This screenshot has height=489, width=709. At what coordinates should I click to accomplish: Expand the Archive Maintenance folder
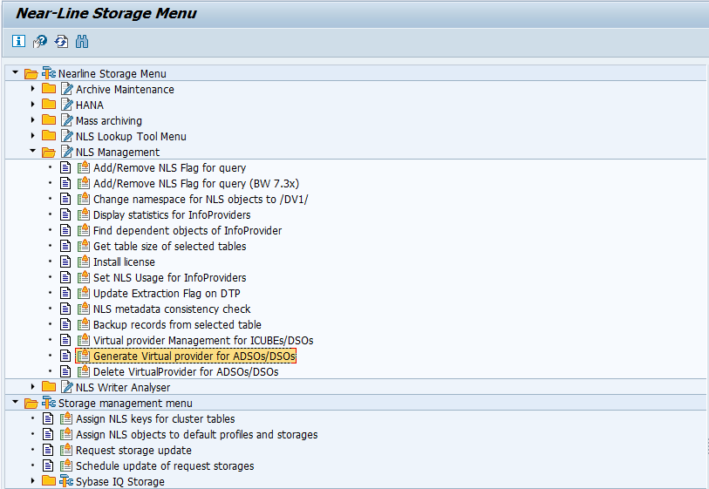[32, 89]
